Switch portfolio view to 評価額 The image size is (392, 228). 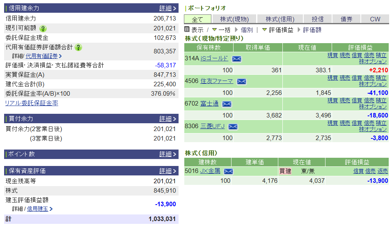click(312, 30)
